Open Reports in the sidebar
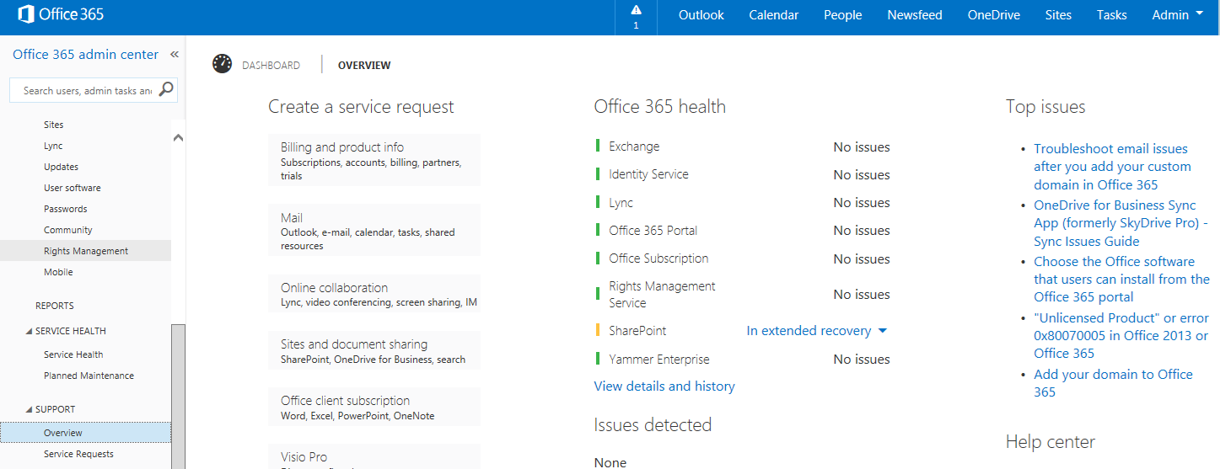Viewport: 1220px width, 469px height. click(x=55, y=306)
